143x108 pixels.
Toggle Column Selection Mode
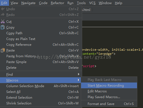point(41,86)
